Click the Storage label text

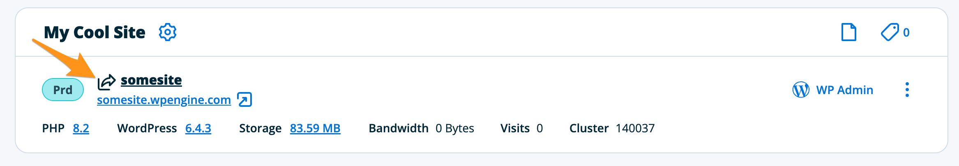260,128
